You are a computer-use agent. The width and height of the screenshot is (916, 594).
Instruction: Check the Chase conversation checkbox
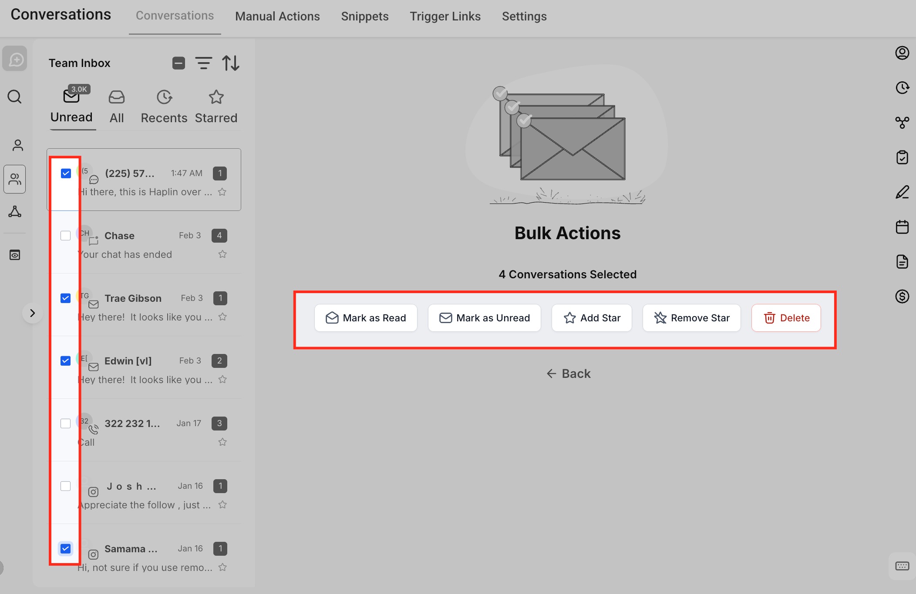(x=66, y=236)
